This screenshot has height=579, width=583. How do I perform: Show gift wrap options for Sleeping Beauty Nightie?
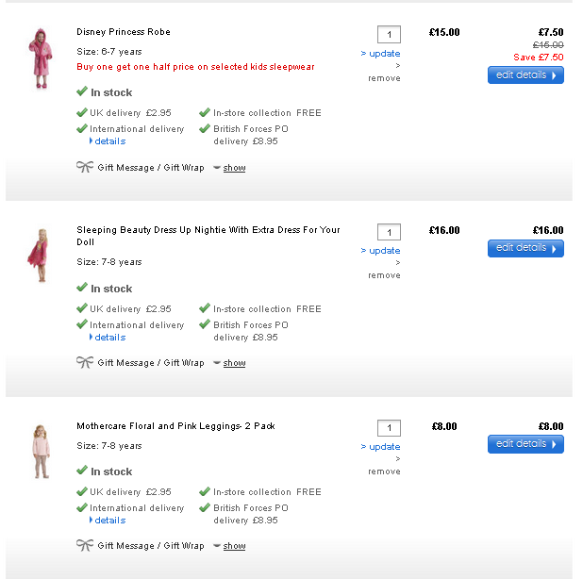click(234, 363)
